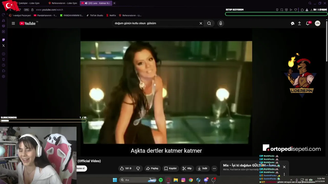Add page to favorites heart icon
328x184 pixels.
295,10
